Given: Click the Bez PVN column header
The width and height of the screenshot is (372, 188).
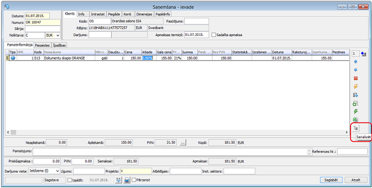Looking at the screenshot, I should (x=222, y=52).
